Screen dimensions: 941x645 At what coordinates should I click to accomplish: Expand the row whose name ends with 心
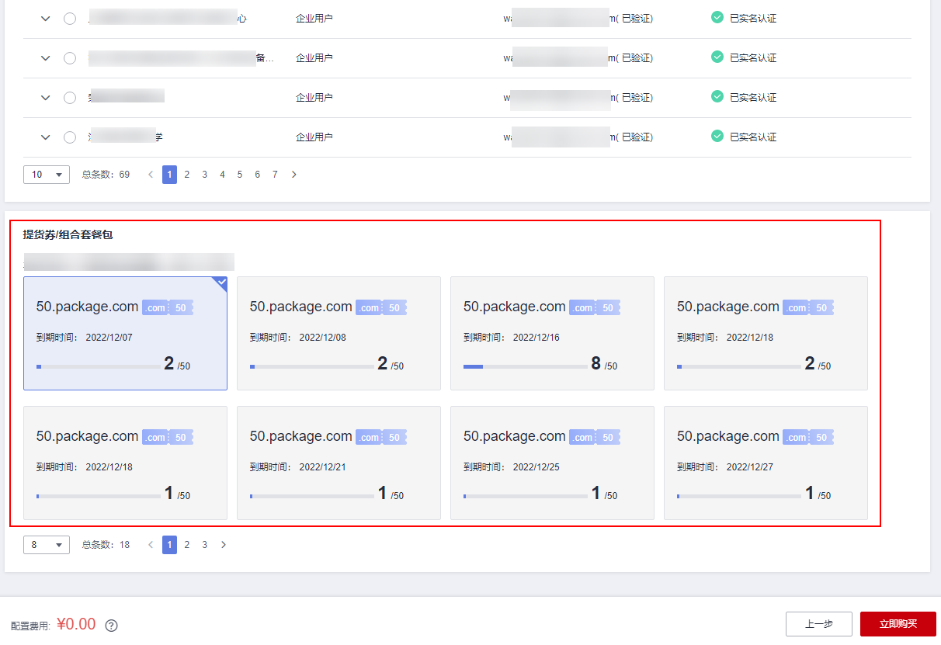tap(45, 19)
